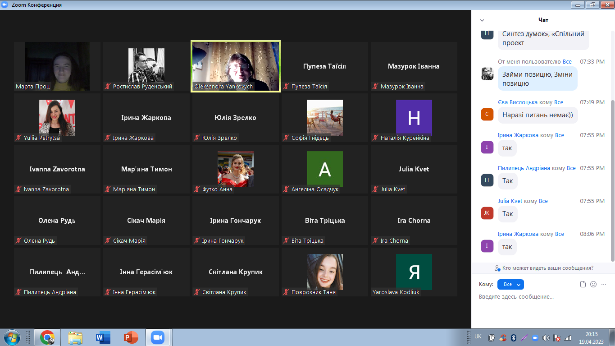
Task: Open the emoji picker in chat
Action: pos(593,284)
